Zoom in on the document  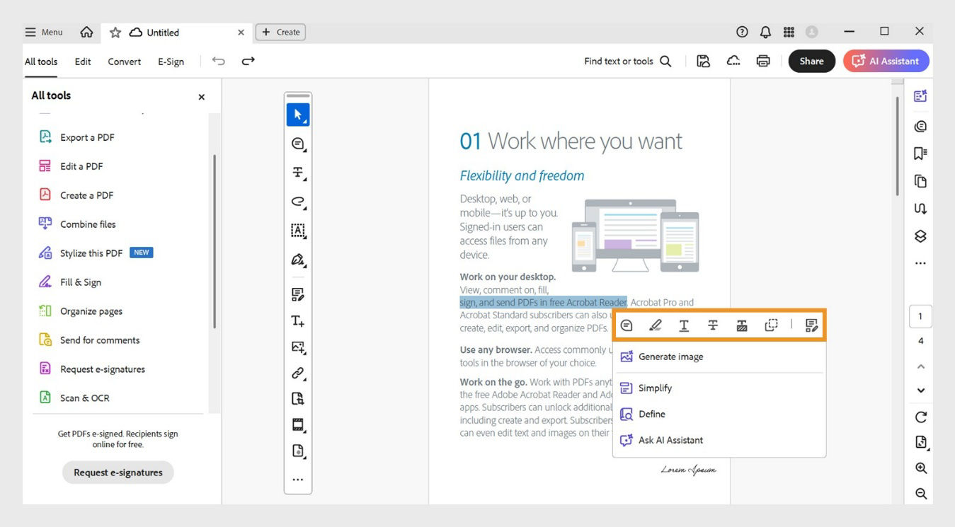tap(919, 468)
